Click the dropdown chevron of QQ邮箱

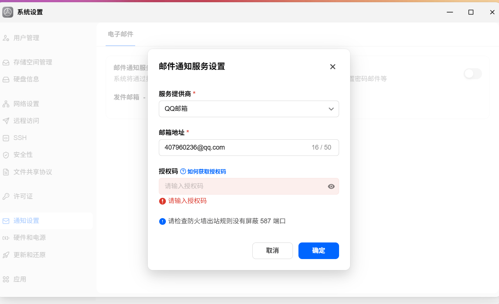point(331,109)
